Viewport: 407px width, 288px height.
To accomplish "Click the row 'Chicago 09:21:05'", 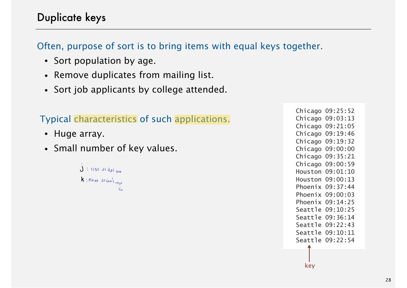I will pyautogui.click(x=325, y=126).
